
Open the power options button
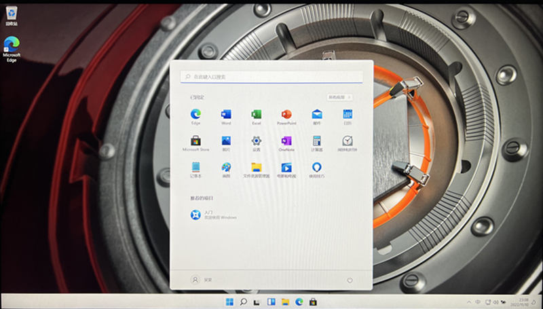coord(350,280)
